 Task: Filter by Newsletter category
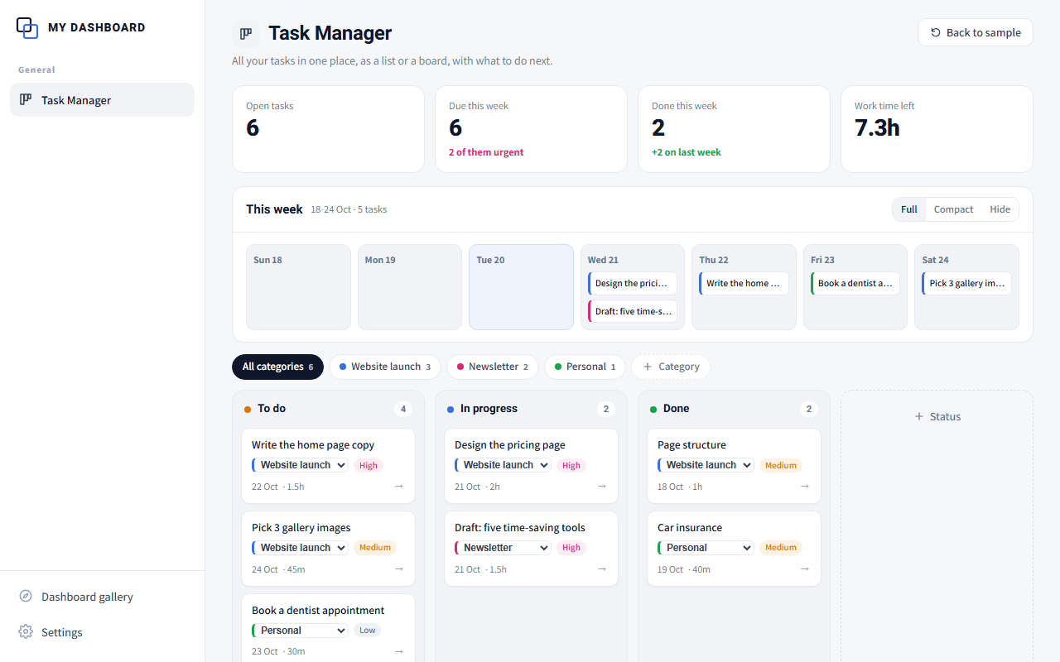pos(493,367)
